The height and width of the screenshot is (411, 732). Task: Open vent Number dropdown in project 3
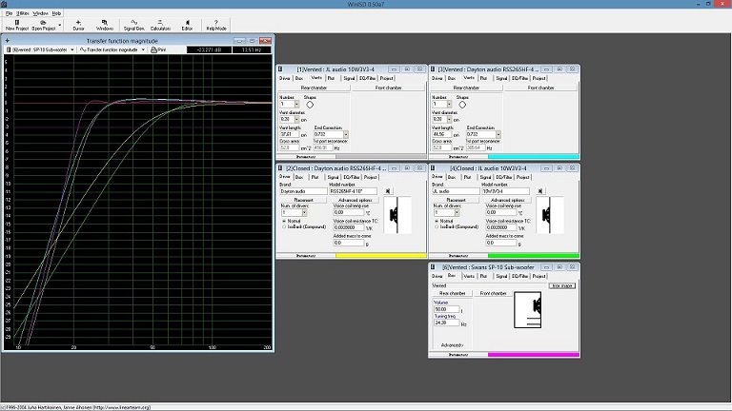pos(449,105)
